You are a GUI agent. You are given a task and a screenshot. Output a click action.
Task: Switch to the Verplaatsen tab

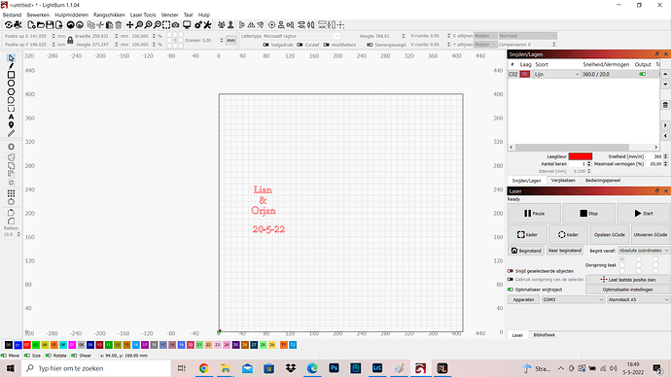coord(563,181)
